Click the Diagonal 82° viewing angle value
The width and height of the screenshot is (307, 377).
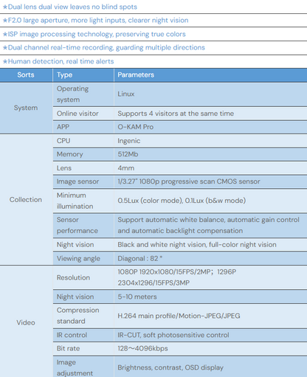pos(140,258)
